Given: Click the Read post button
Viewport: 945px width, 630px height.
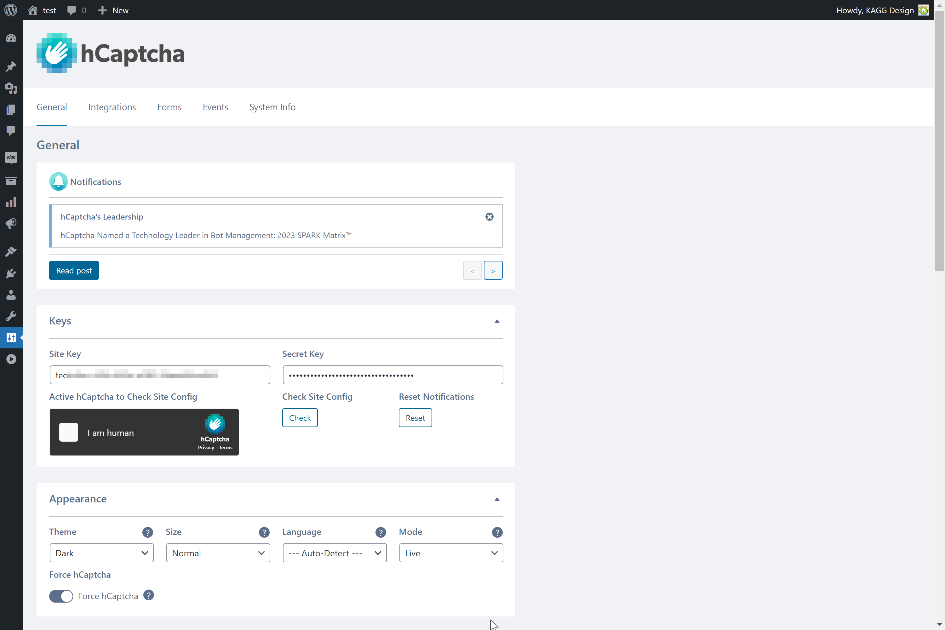Looking at the screenshot, I should 74,270.
